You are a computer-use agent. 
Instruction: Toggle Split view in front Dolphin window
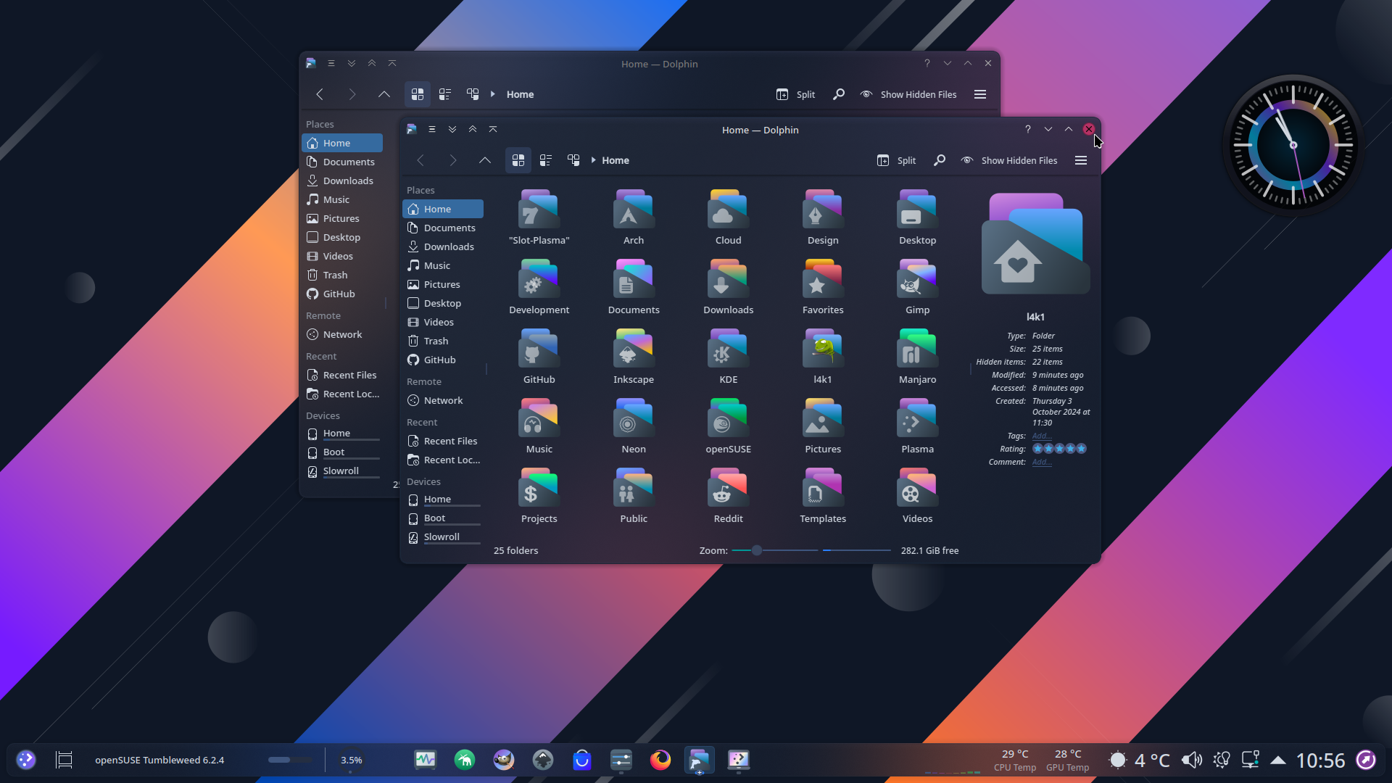(x=897, y=160)
